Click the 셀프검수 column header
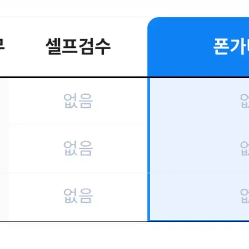This screenshot has width=249, height=249. point(78,46)
